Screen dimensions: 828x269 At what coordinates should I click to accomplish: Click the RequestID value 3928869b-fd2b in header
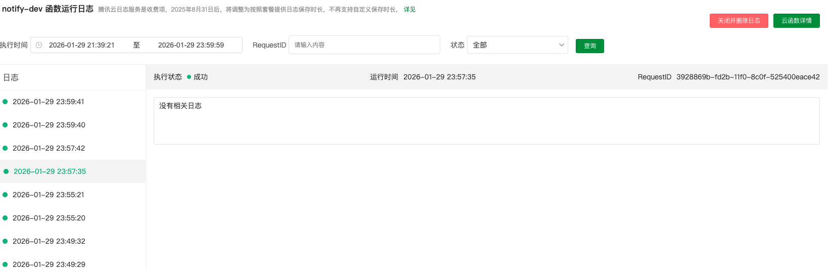[x=748, y=77]
